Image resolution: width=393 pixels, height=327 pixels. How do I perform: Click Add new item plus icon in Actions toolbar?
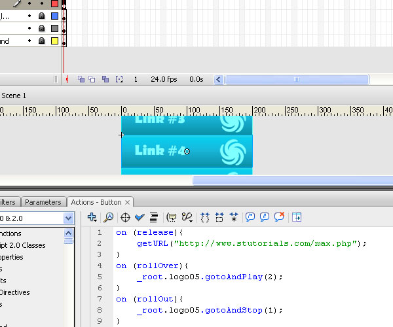[x=92, y=217]
